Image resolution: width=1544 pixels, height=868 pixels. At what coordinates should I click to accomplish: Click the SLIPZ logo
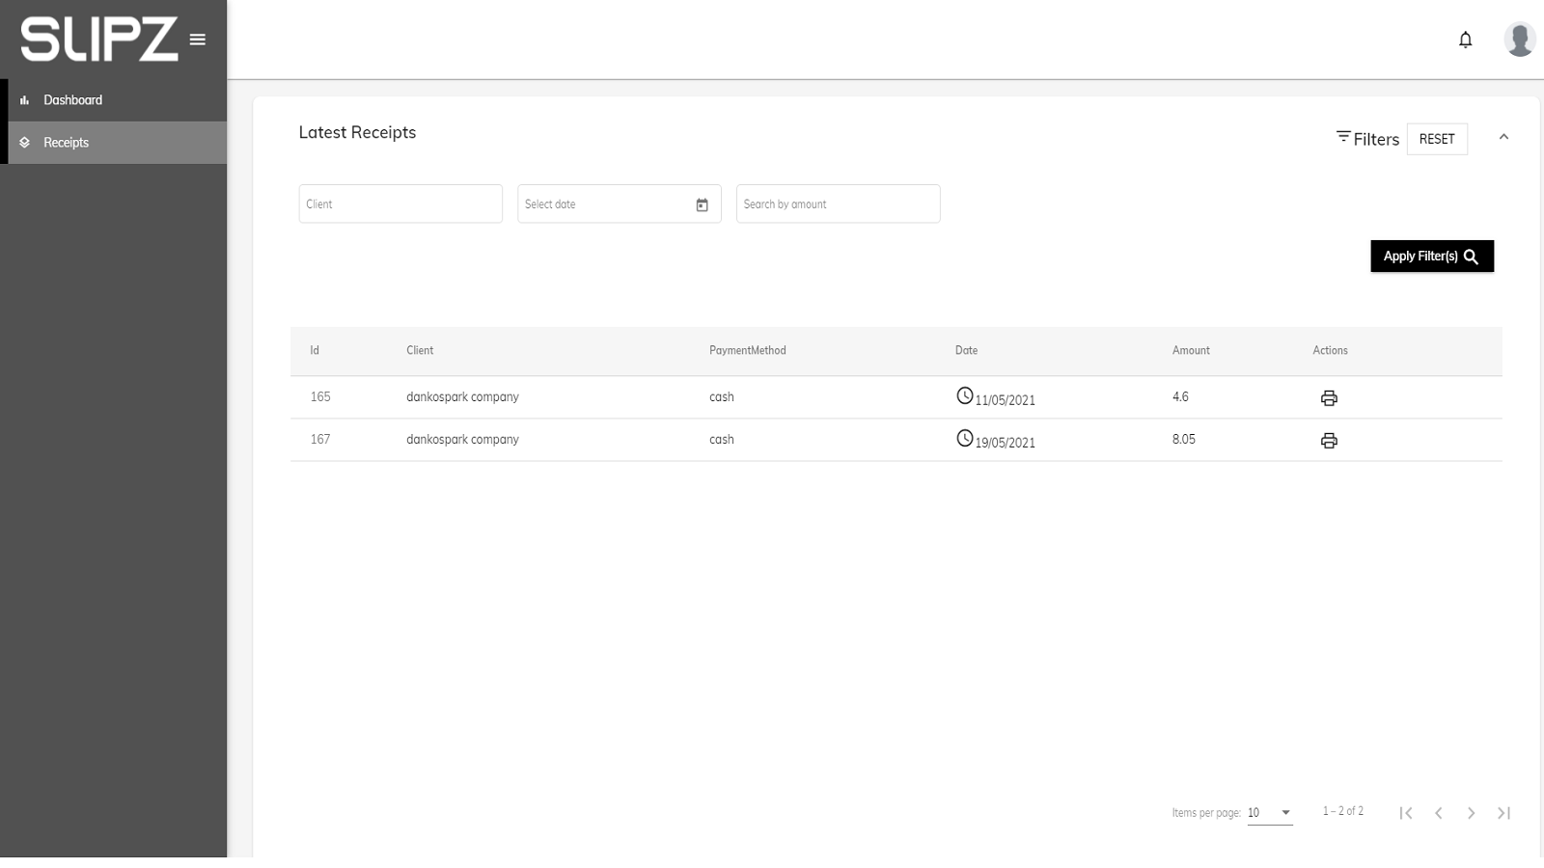pos(99,40)
